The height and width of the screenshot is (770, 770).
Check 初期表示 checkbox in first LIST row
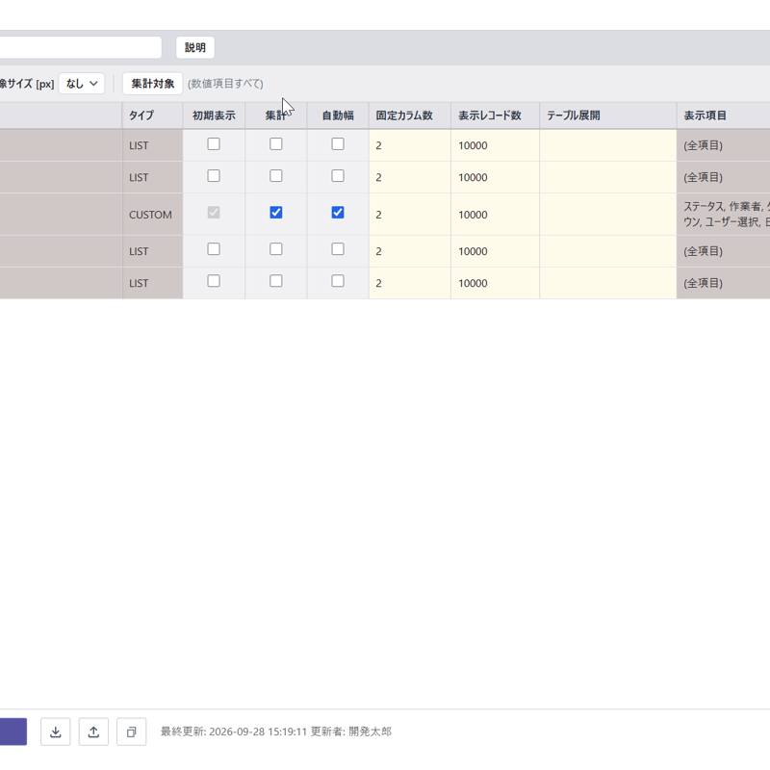[x=214, y=143]
